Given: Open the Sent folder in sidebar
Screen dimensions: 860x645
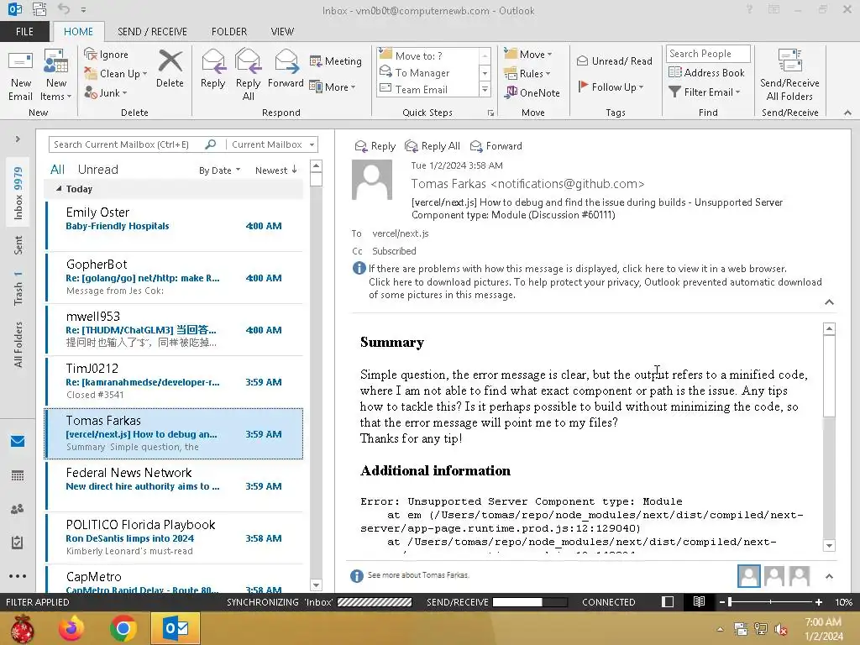Looking at the screenshot, I should coord(18,245).
